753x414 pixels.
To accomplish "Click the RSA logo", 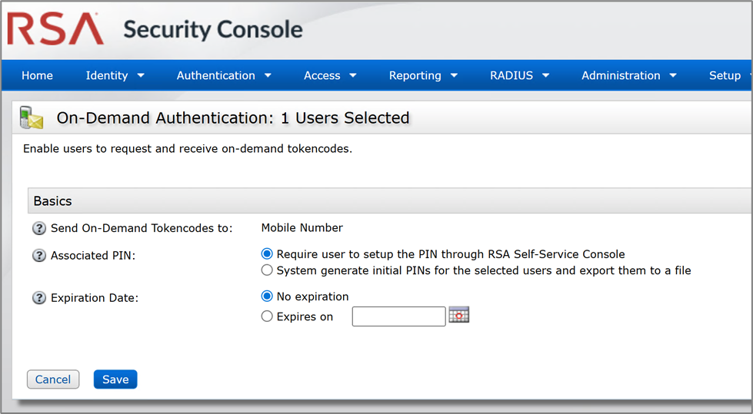I will (55, 30).
